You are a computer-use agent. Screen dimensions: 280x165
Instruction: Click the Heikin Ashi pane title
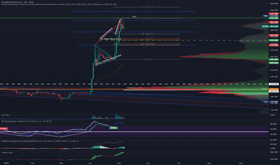[7, 153]
